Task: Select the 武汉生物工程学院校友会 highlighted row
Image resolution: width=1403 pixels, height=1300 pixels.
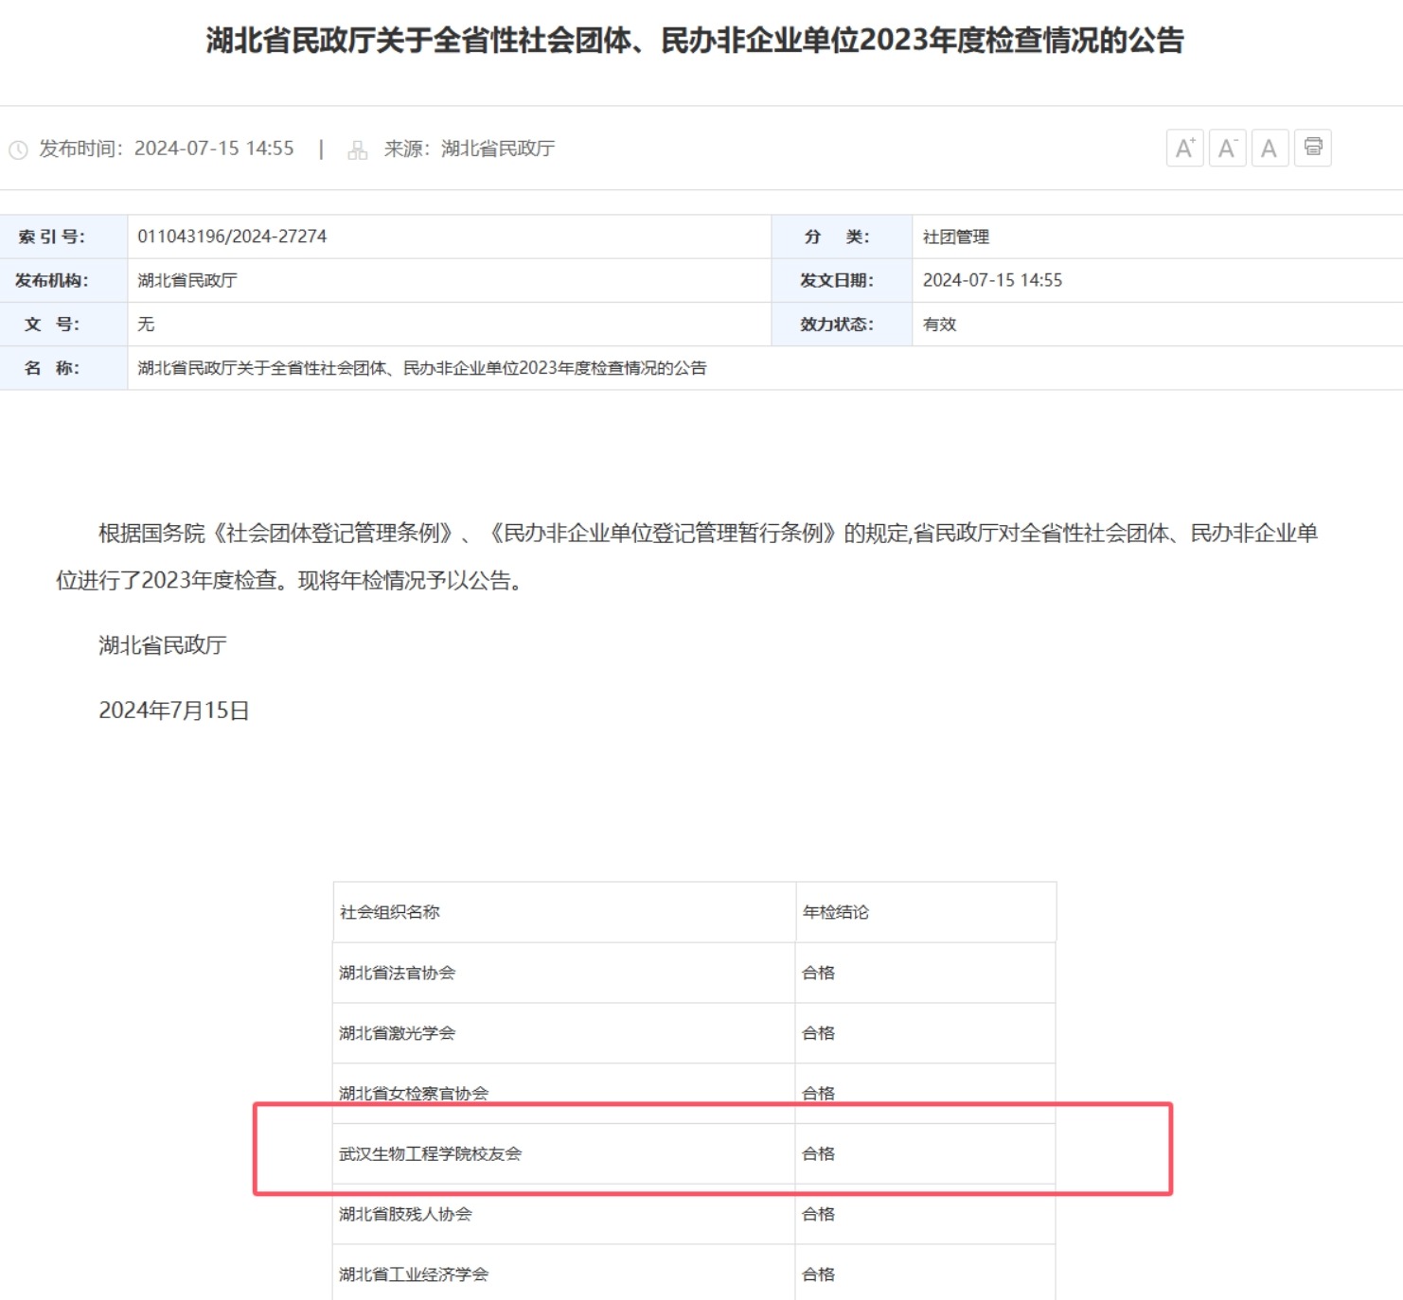Action: [431, 1153]
